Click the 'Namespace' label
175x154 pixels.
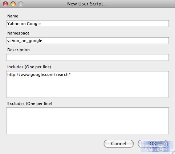[x=18, y=33]
